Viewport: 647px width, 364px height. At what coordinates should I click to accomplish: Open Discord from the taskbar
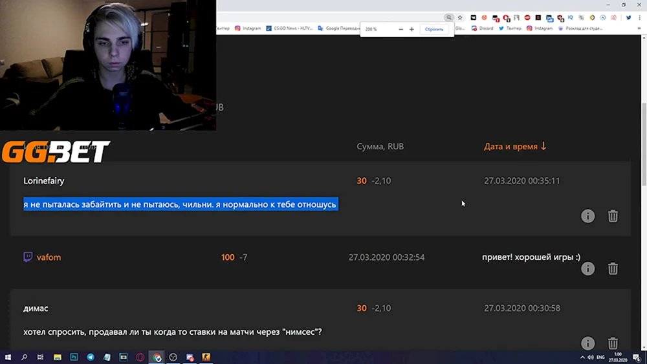[x=190, y=358]
